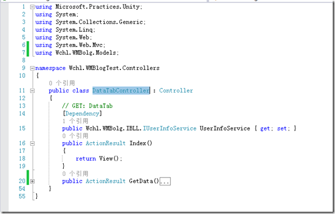The image size is (335, 214).
Task: Click the return View() statement
Action: tap(99, 159)
